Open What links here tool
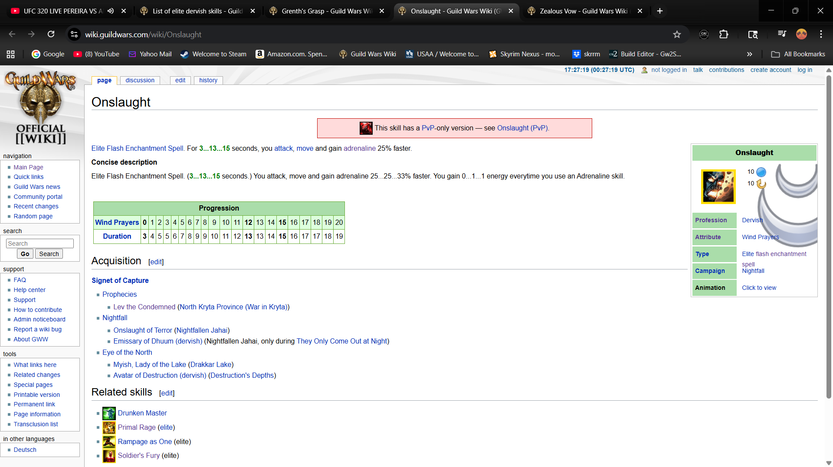Viewport: 833px width, 467px height. 35,365
